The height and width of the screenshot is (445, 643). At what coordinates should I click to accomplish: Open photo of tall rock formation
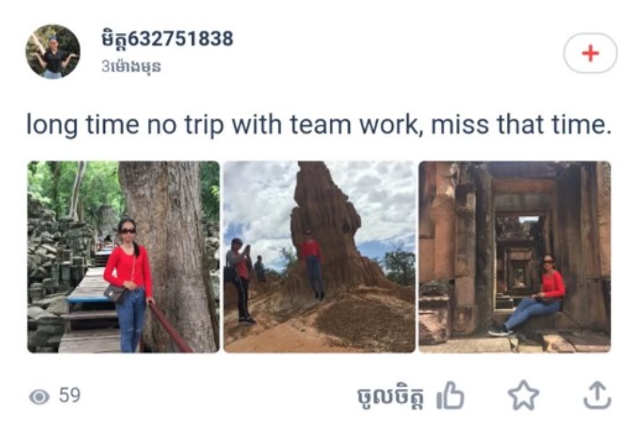click(x=320, y=257)
